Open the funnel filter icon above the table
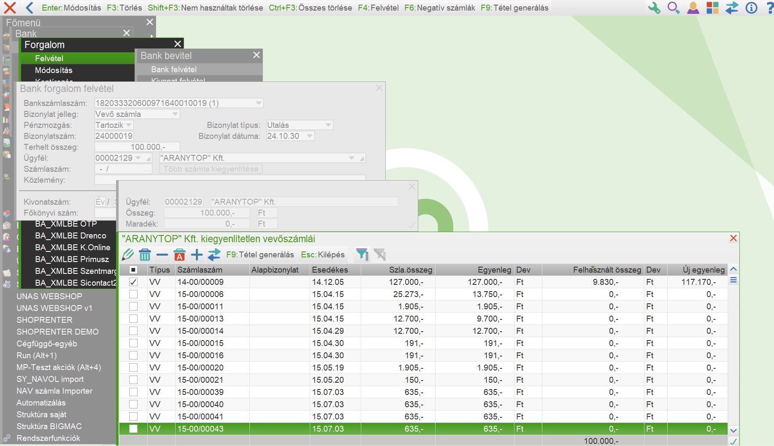Image resolution: width=774 pixels, height=446 pixels. point(362,254)
